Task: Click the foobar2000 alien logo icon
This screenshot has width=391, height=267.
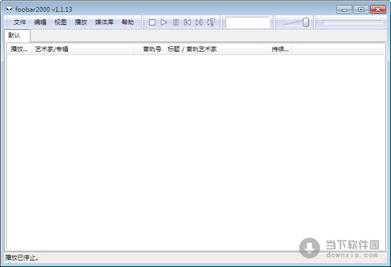Action: [9, 10]
